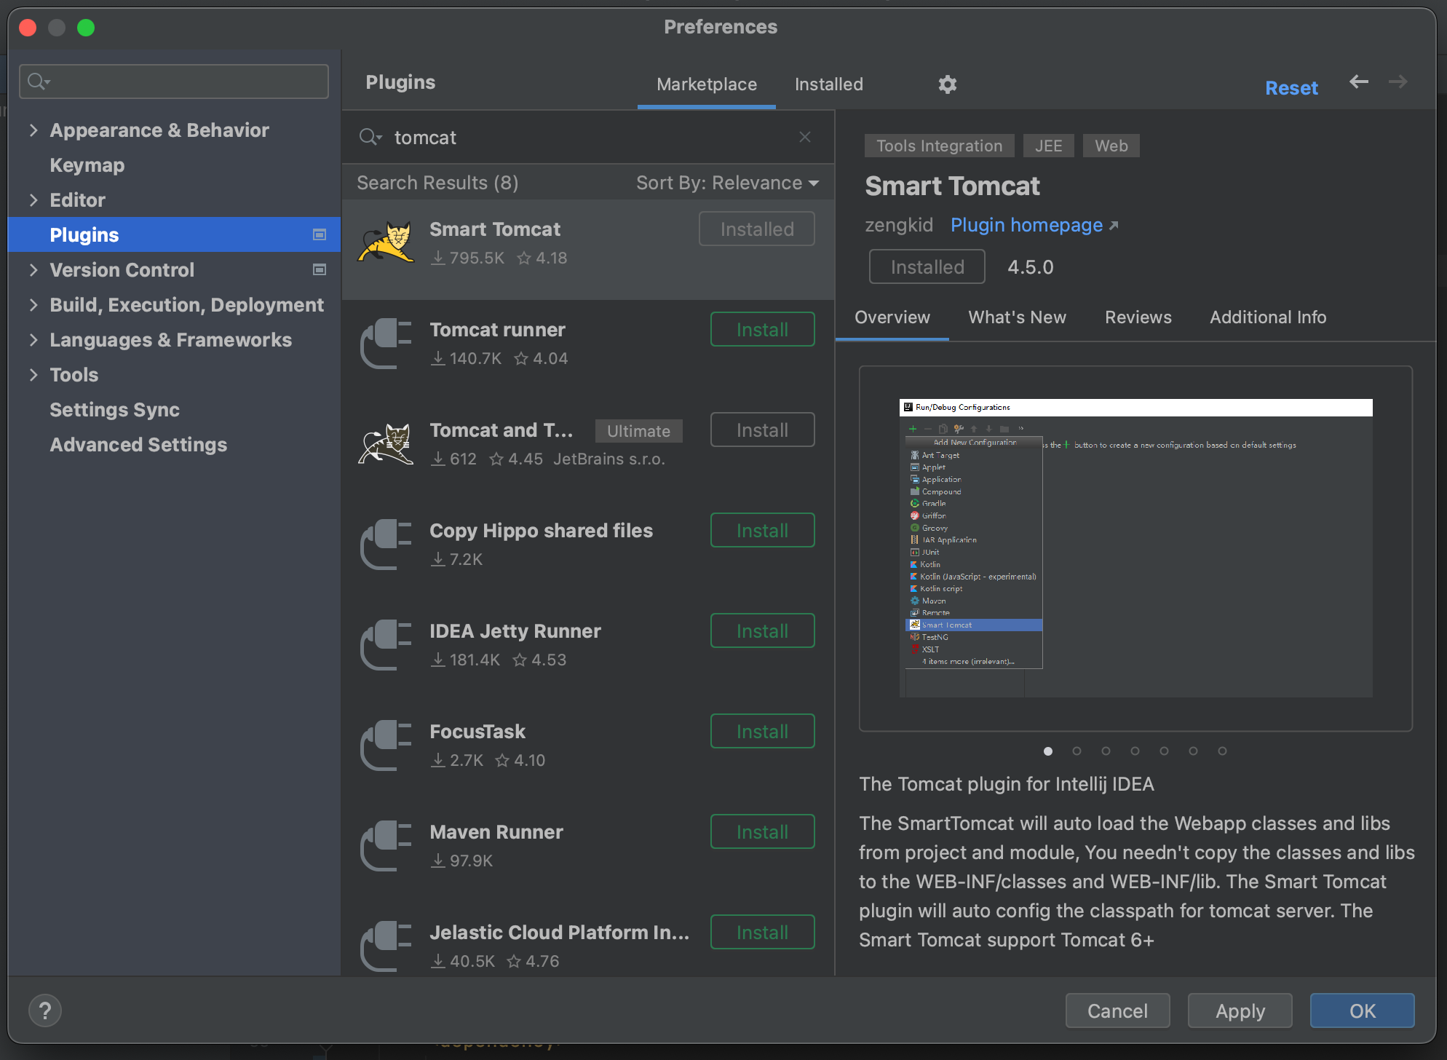Click the Tomcat runner plug icon
The width and height of the screenshot is (1447, 1060).
(x=386, y=344)
